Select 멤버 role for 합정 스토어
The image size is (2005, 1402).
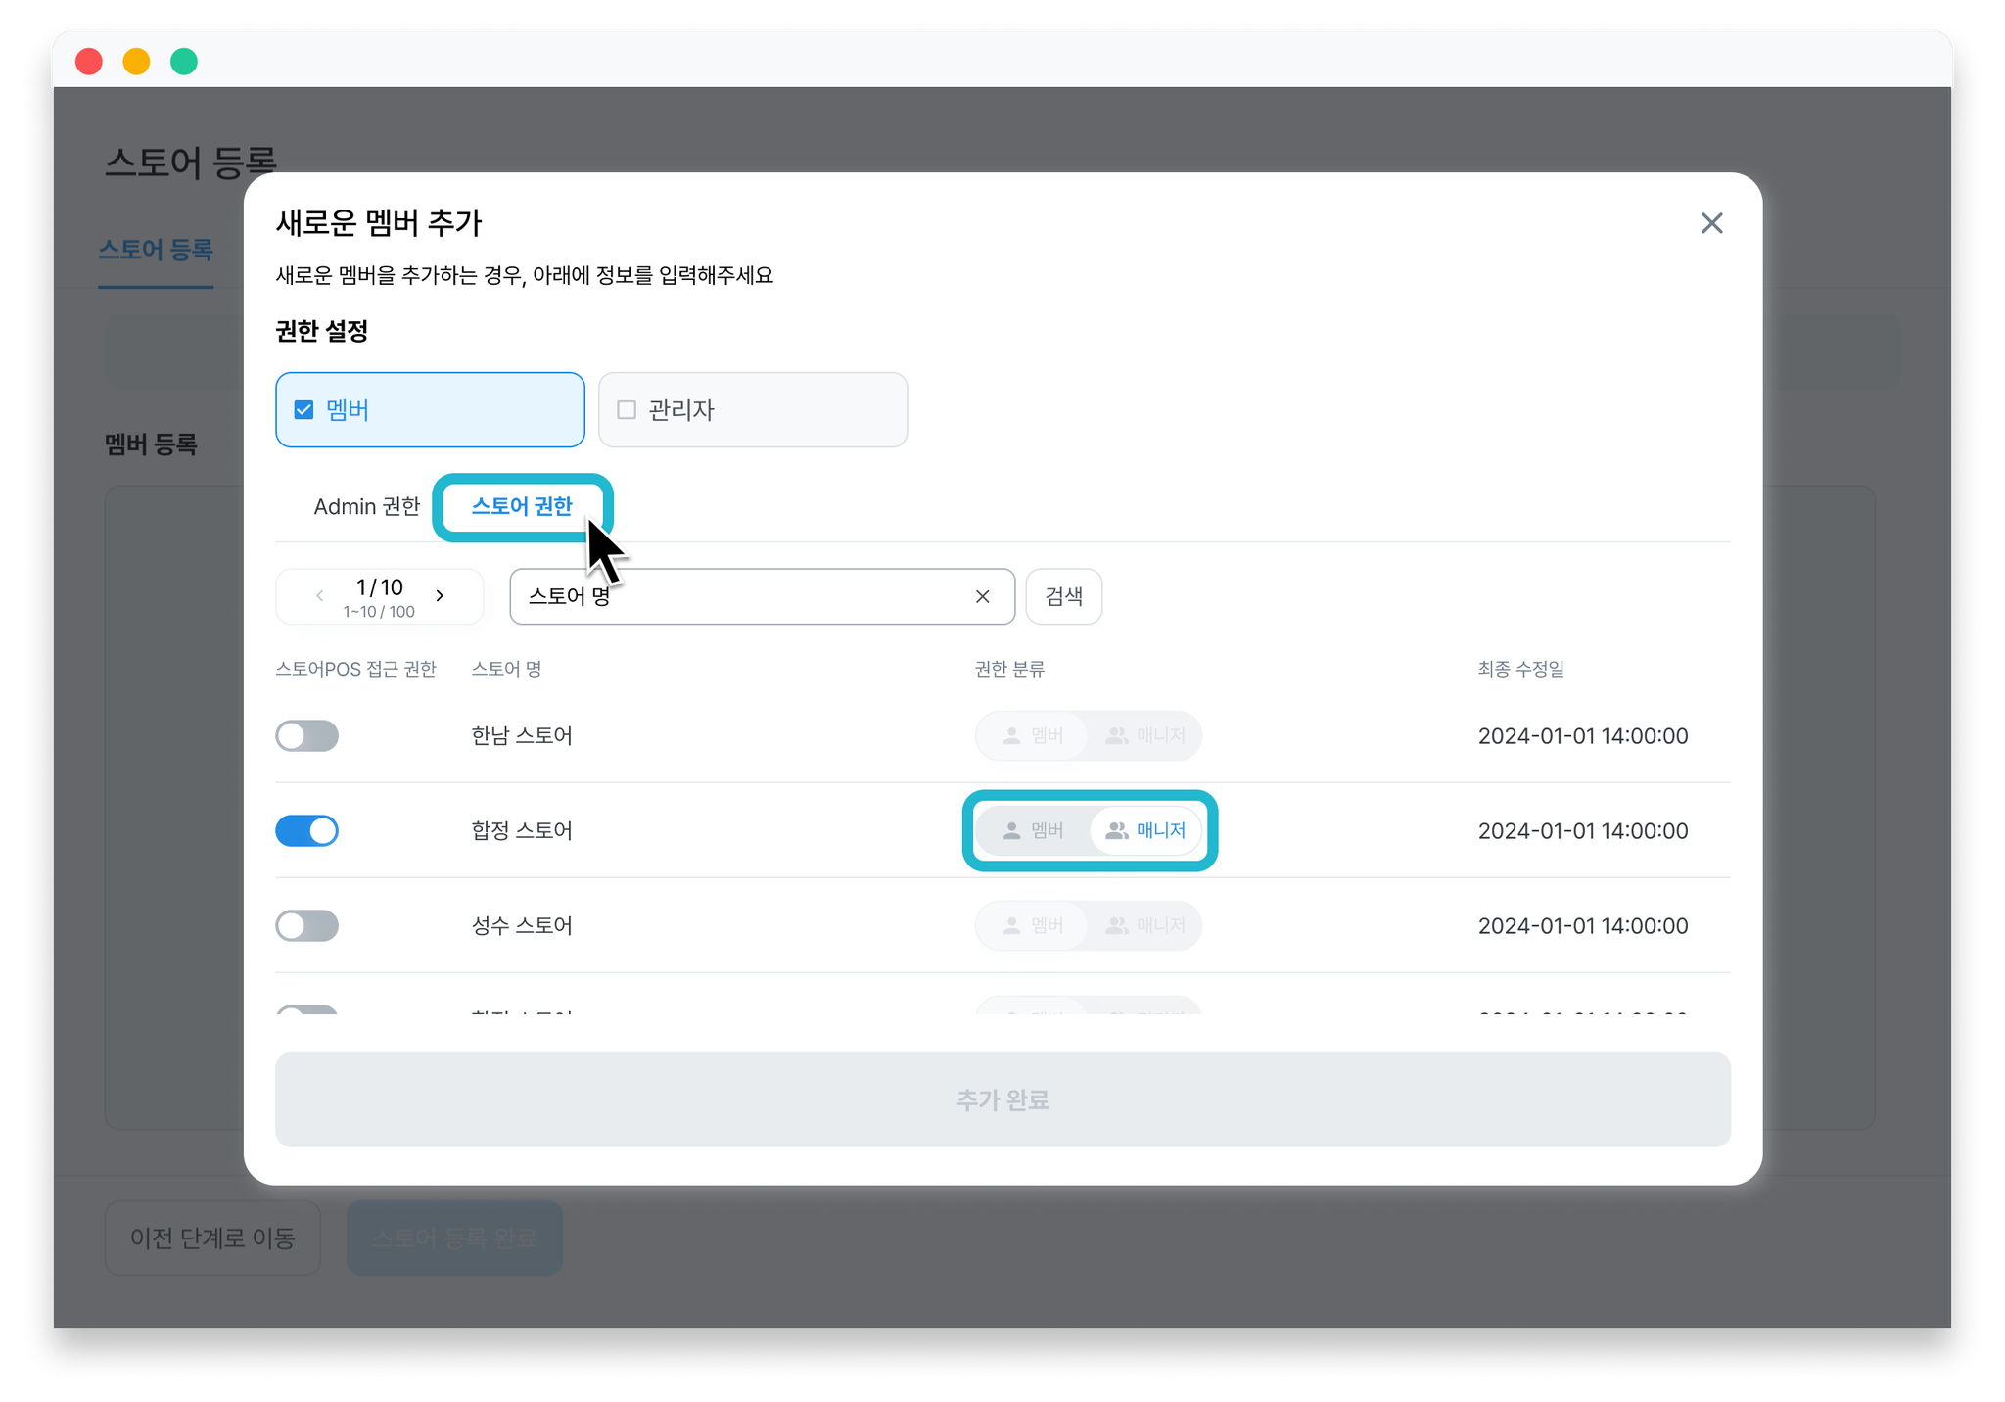pos(1034,830)
